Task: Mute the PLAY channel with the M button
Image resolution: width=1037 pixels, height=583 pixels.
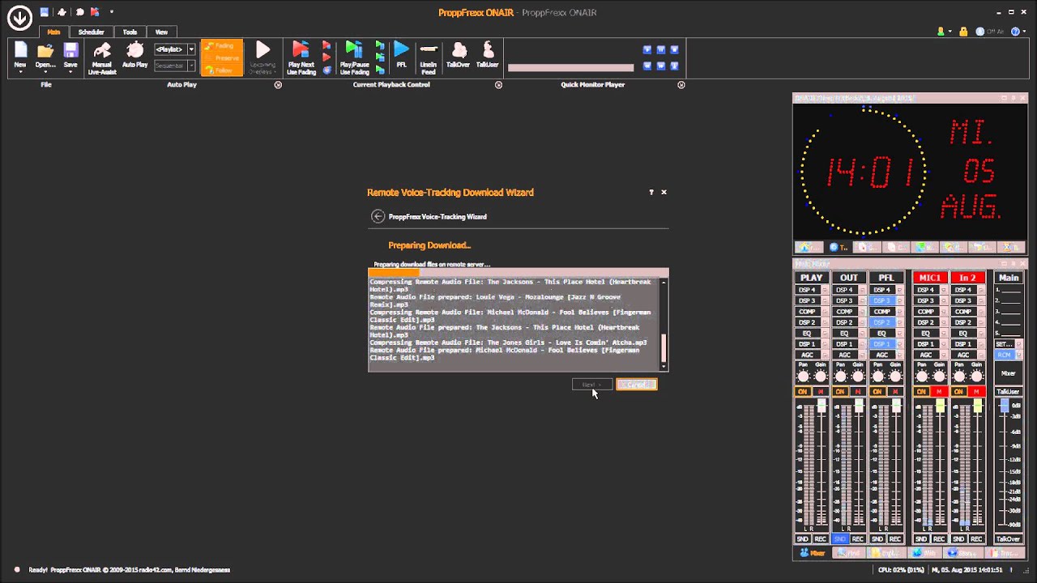Action: (x=820, y=392)
